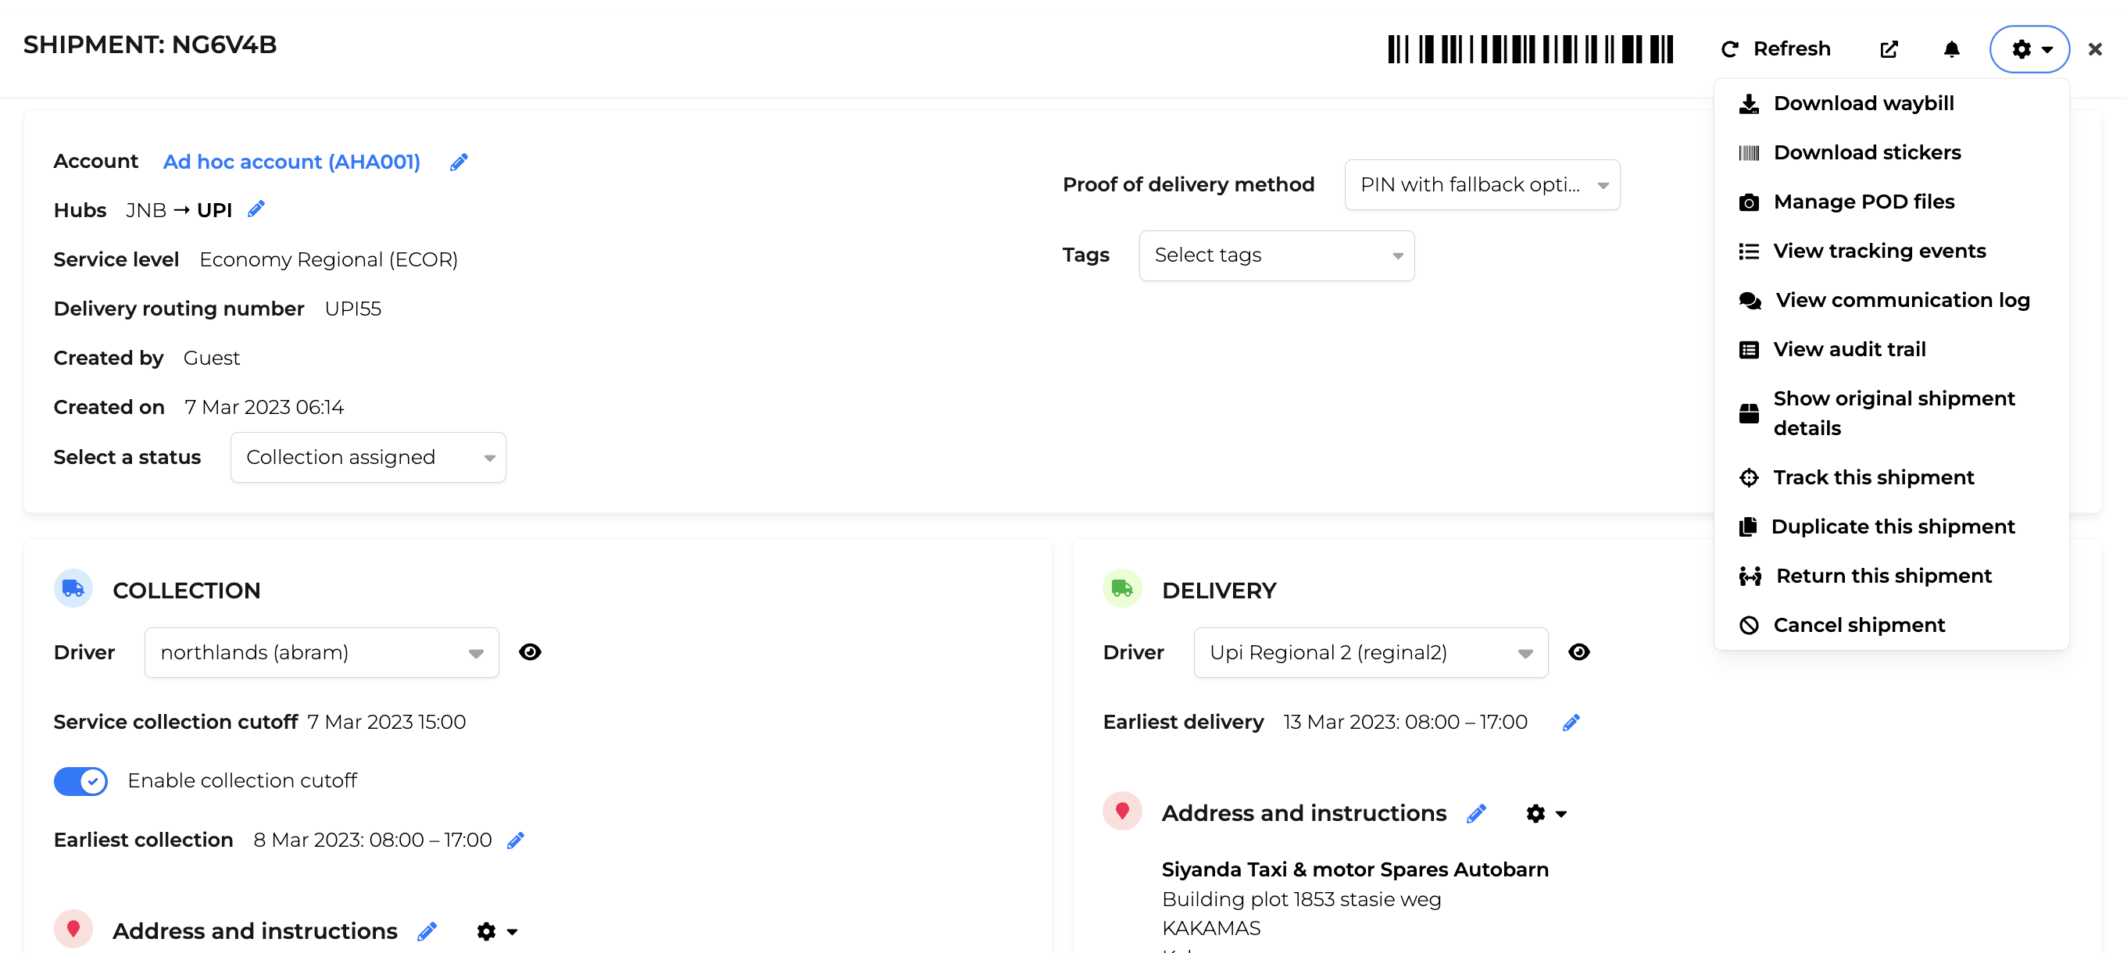Open the Select a status dropdown
Viewport: 2127px width, 953px height.
coord(368,457)
